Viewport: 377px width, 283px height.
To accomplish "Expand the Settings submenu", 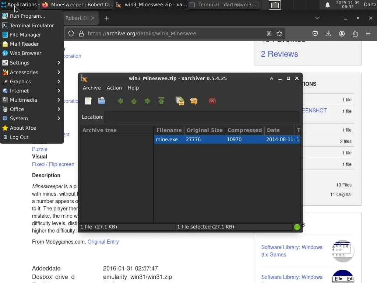I will (x=32, y=63).
